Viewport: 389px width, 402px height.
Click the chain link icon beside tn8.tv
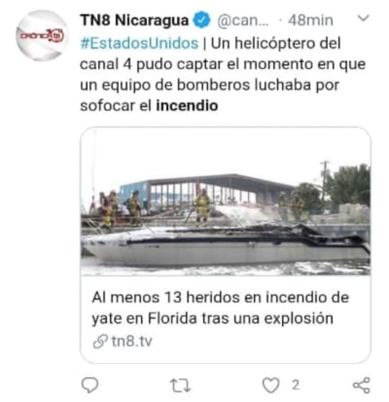tap(100, 341)
